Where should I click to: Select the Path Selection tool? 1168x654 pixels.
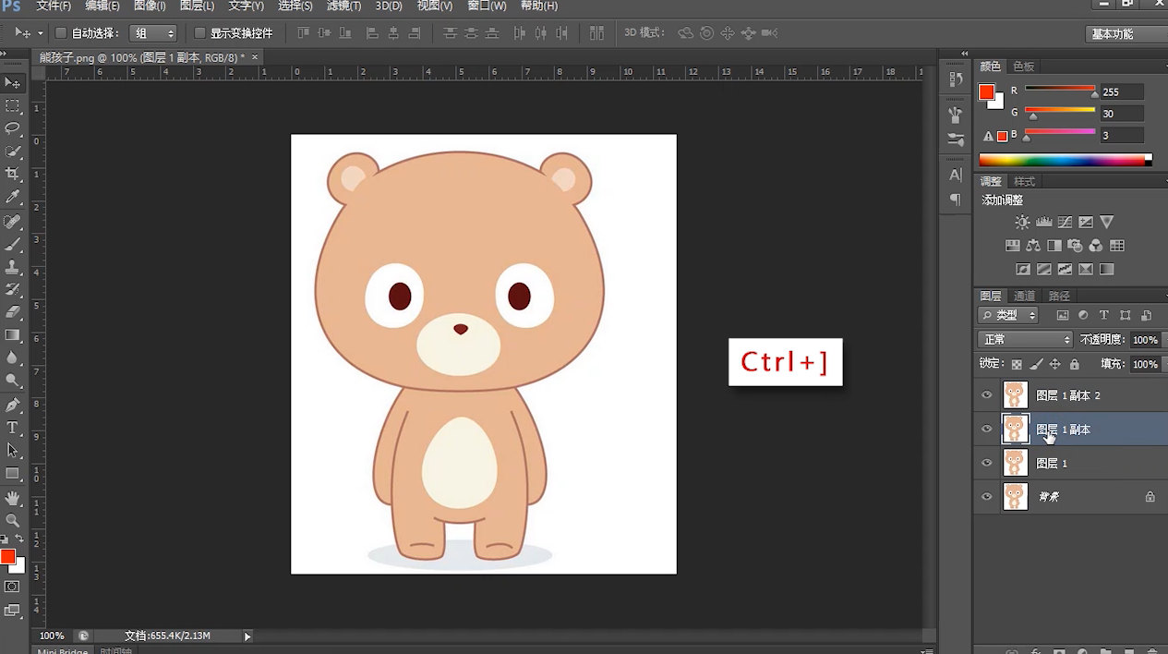pos(13,450)
